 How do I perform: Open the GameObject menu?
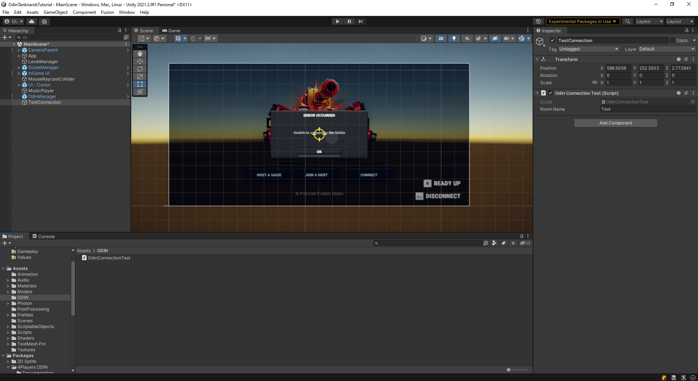[x=56, y=12]
